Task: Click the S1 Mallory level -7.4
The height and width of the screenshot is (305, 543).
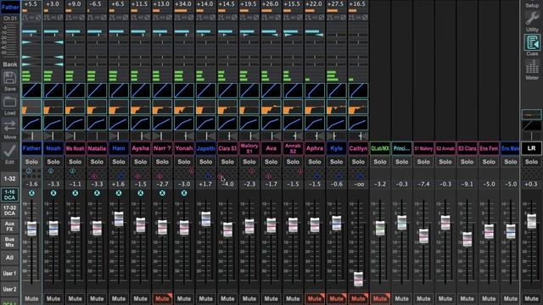Action: [423, 185]
